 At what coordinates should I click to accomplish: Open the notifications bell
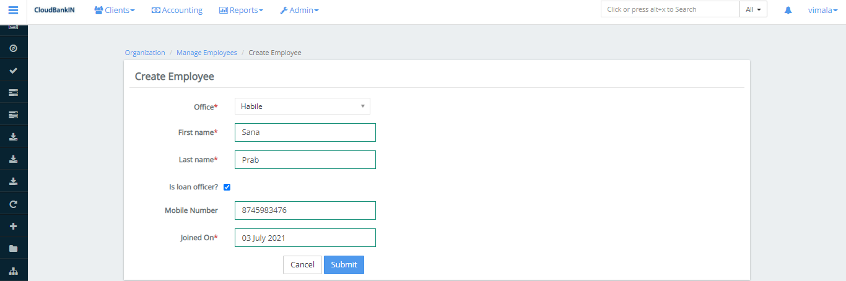(x=788, y=10)
